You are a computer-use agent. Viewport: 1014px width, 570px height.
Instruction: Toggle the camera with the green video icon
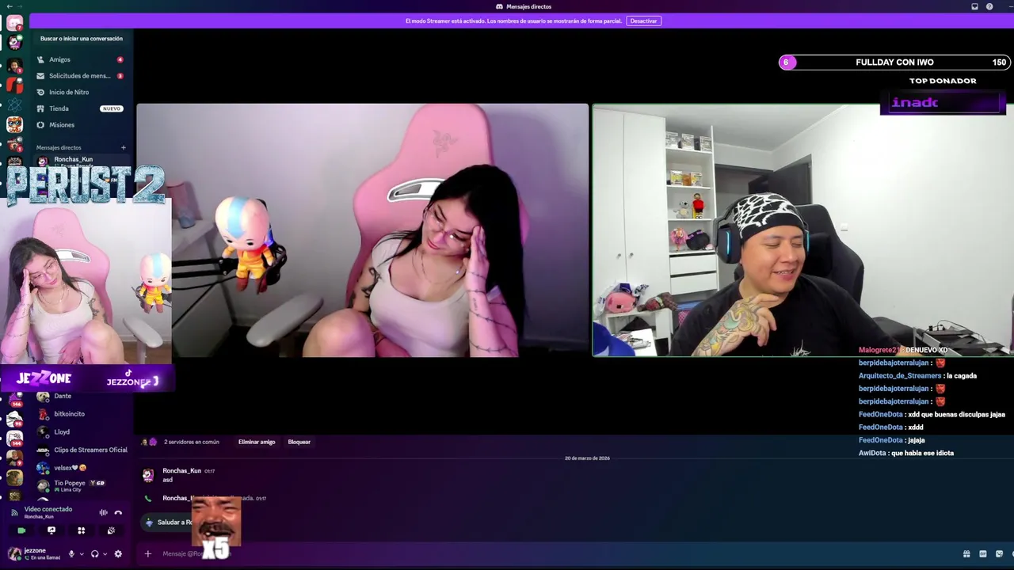click(x=21, y=530)
